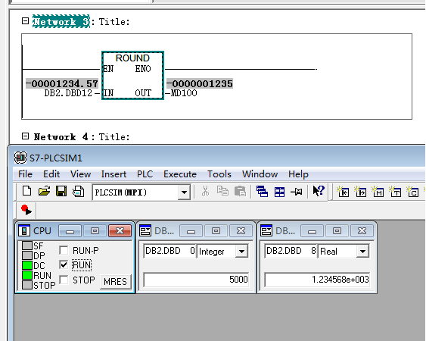426x341 pixels.
Task: Open the PLCSIM(MPI) connection dropdown
Action: 184,192
